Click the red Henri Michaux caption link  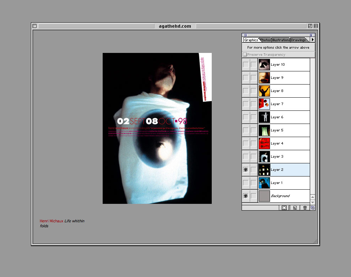click(52, 221)
